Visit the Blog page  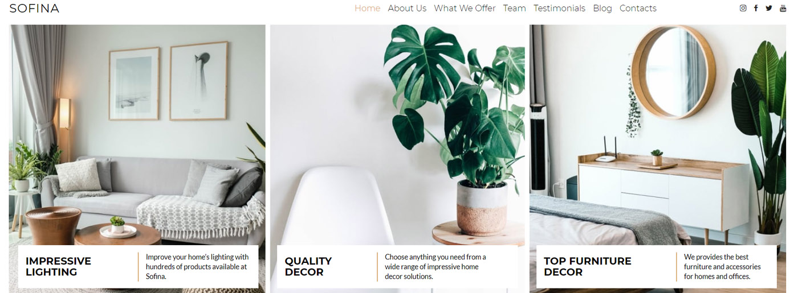click(602, 8)
